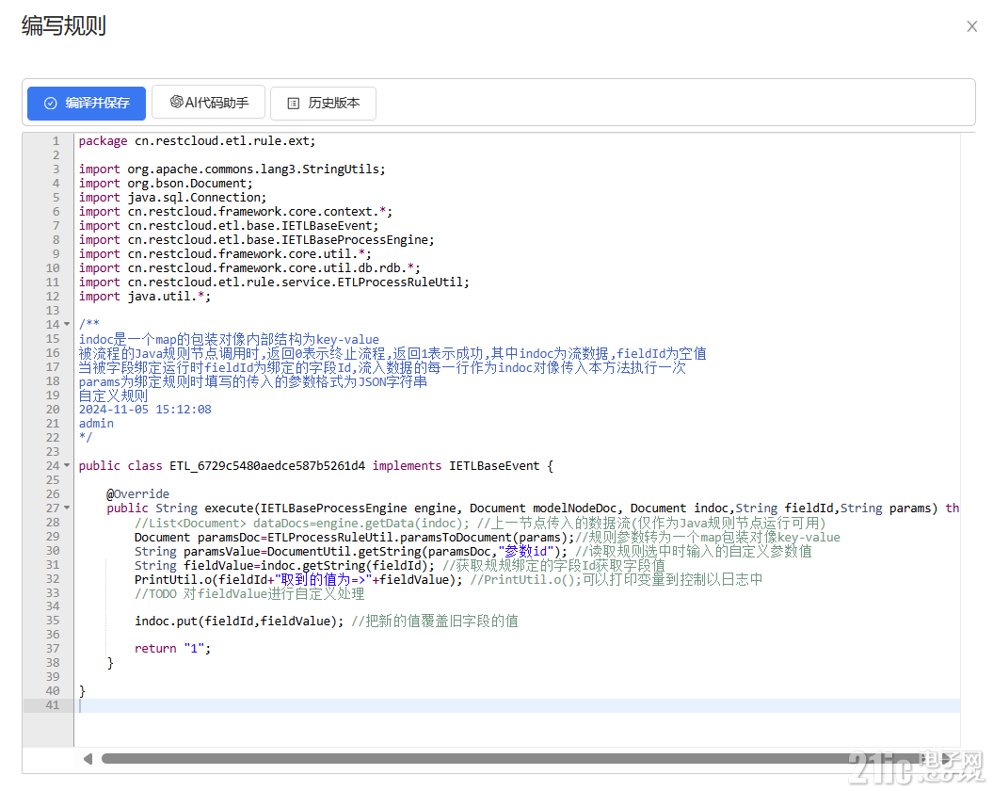The height and width of the screenshot is (791, 993).
Task: Click class name ETL_6729c5480aedce587b5261d4
Action: 267,466
